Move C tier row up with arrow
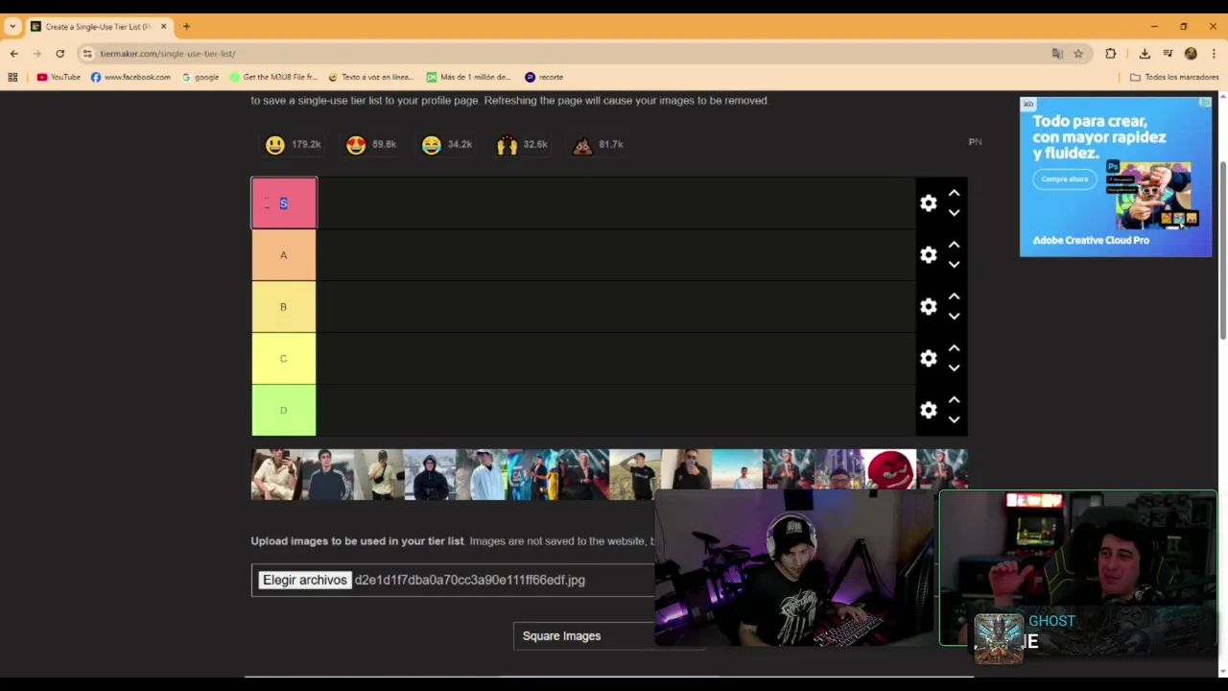Image resolution: width=1228 pixels, height=691 pixels. tap(954, 348)
